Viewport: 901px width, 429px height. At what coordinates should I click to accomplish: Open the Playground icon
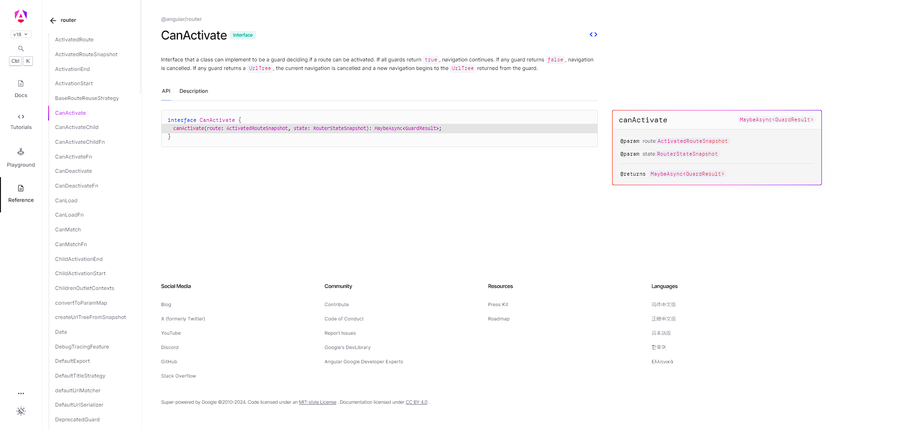tap(21, 152)
